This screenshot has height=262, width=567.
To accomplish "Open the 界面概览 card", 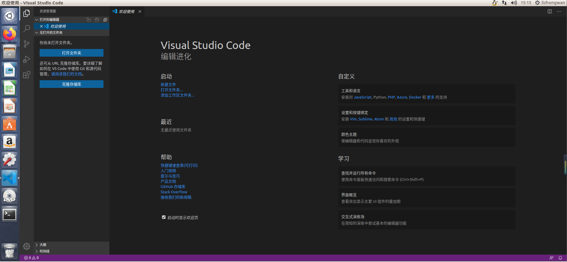I will pyautogui.click(x=427, y=198).
